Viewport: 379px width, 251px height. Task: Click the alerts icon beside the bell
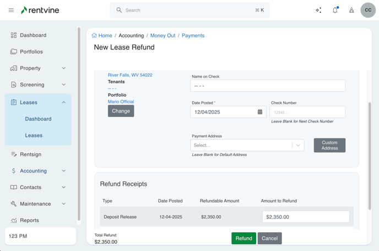pyautogui.click(x=351, y=10)
